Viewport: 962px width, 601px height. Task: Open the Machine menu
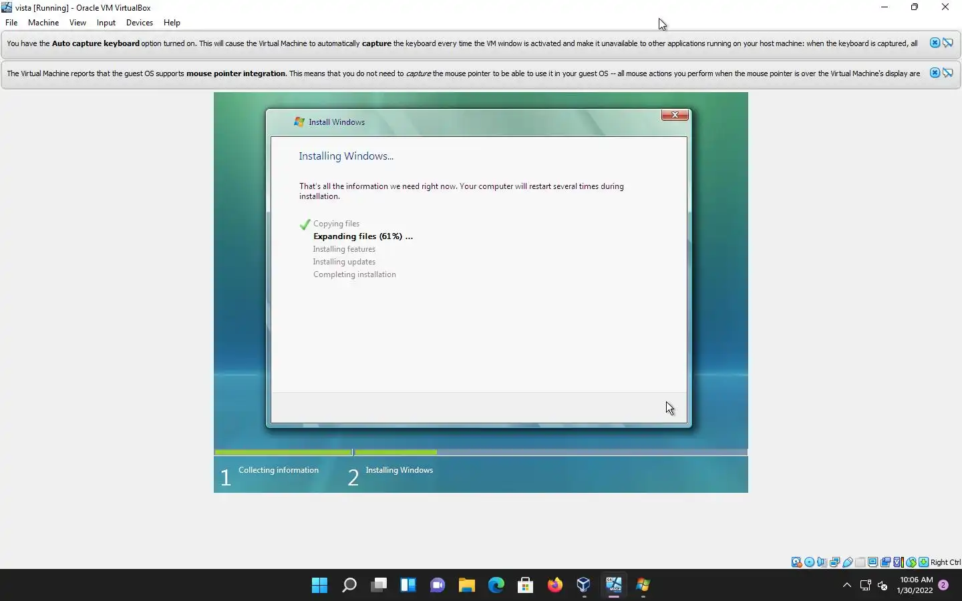tap(43, 23)
